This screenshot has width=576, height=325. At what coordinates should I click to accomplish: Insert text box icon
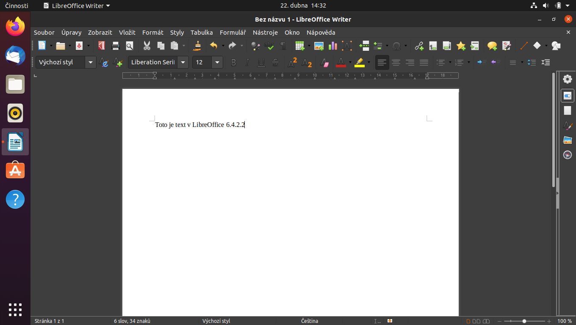click(347, 46)
